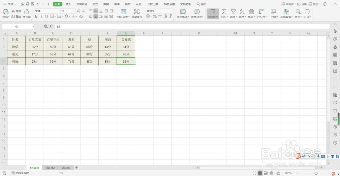This screenshot has width=340, height=176.
Task: Click the Copy (复制) button
Action: pyautogui.click(x=16, y=16)
